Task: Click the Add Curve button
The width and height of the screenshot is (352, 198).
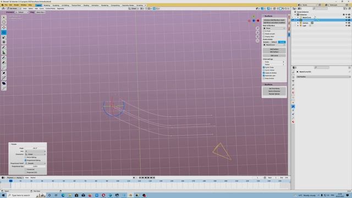Action: click(x=274, y=56)
